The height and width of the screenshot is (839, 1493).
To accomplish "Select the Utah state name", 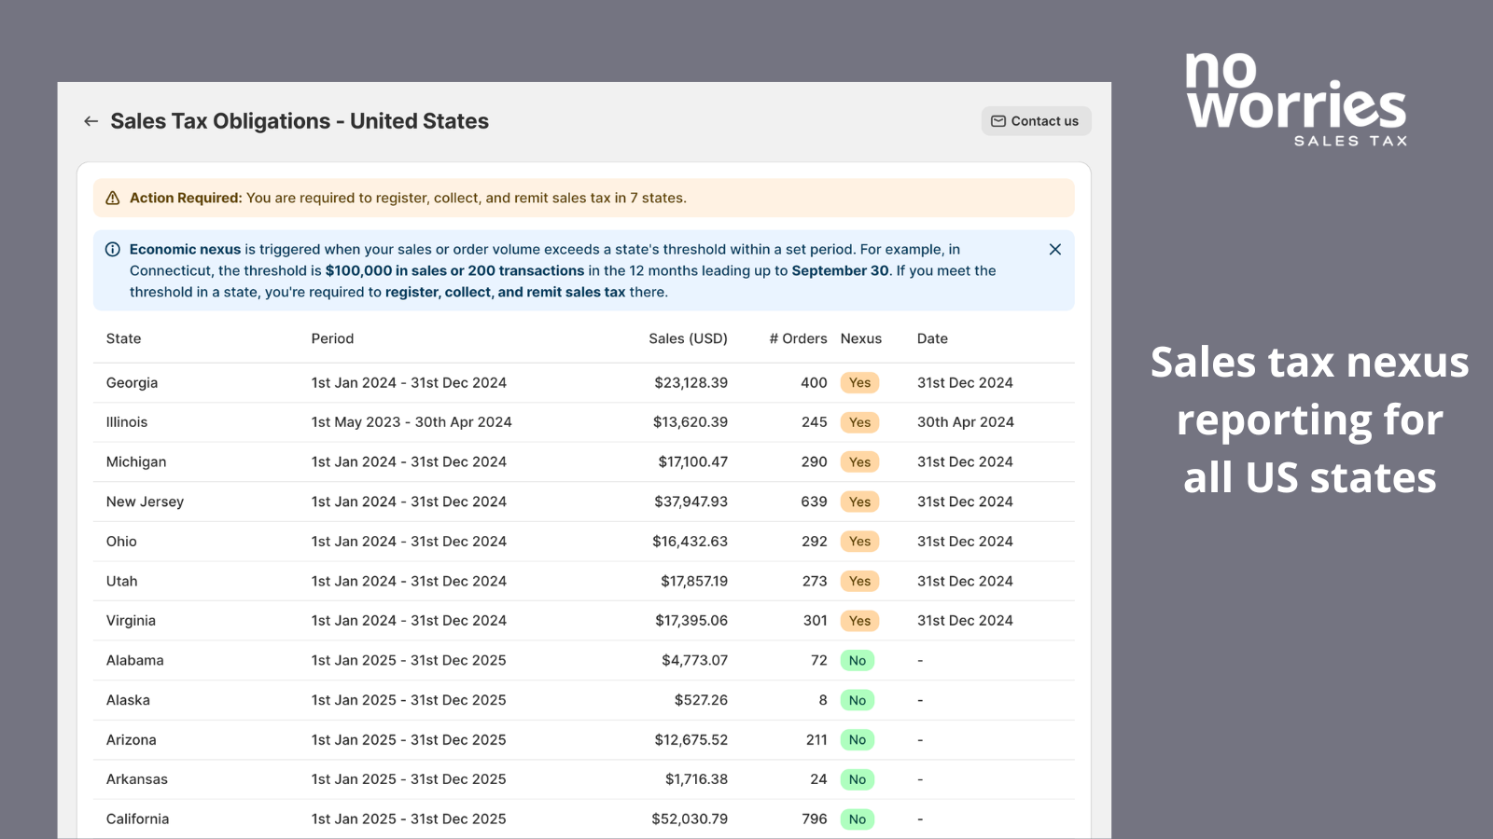I will 122,581.
